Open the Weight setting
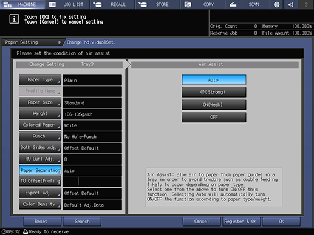314x235 pixels. 40,114
